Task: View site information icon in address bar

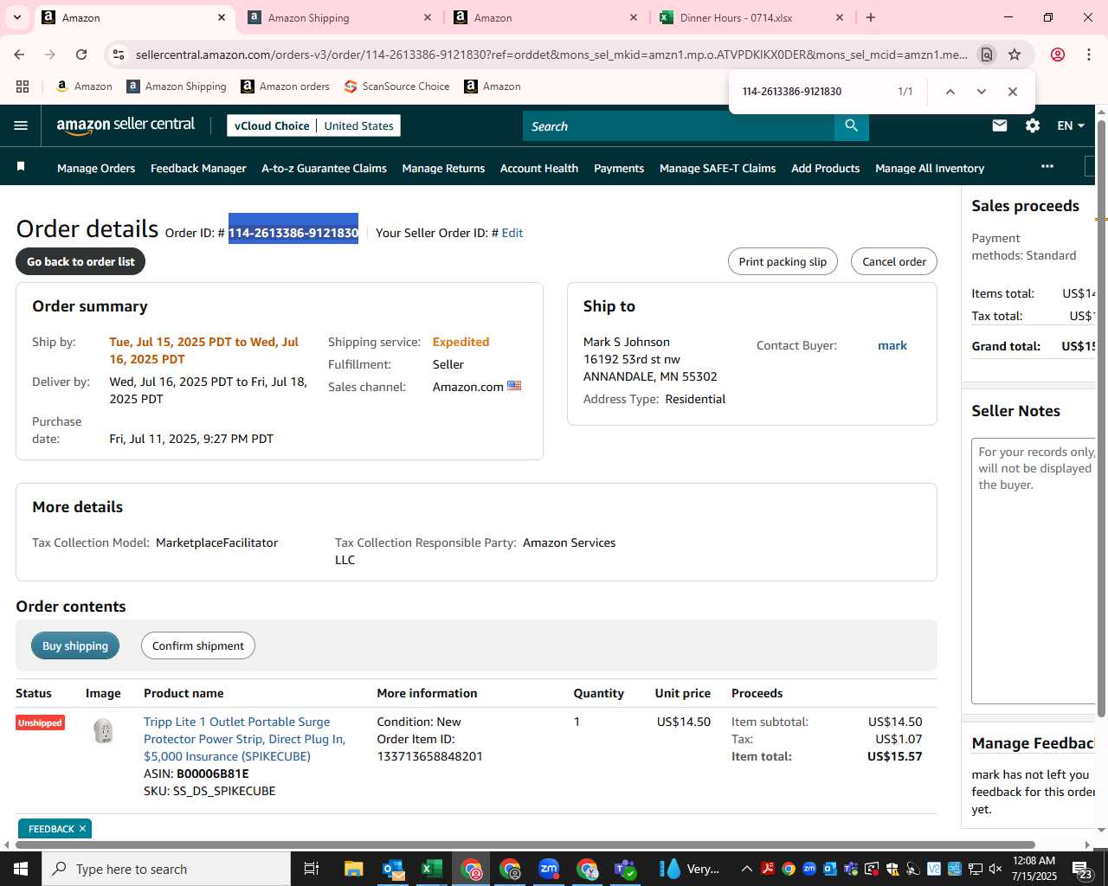Action: pos(119,55)
